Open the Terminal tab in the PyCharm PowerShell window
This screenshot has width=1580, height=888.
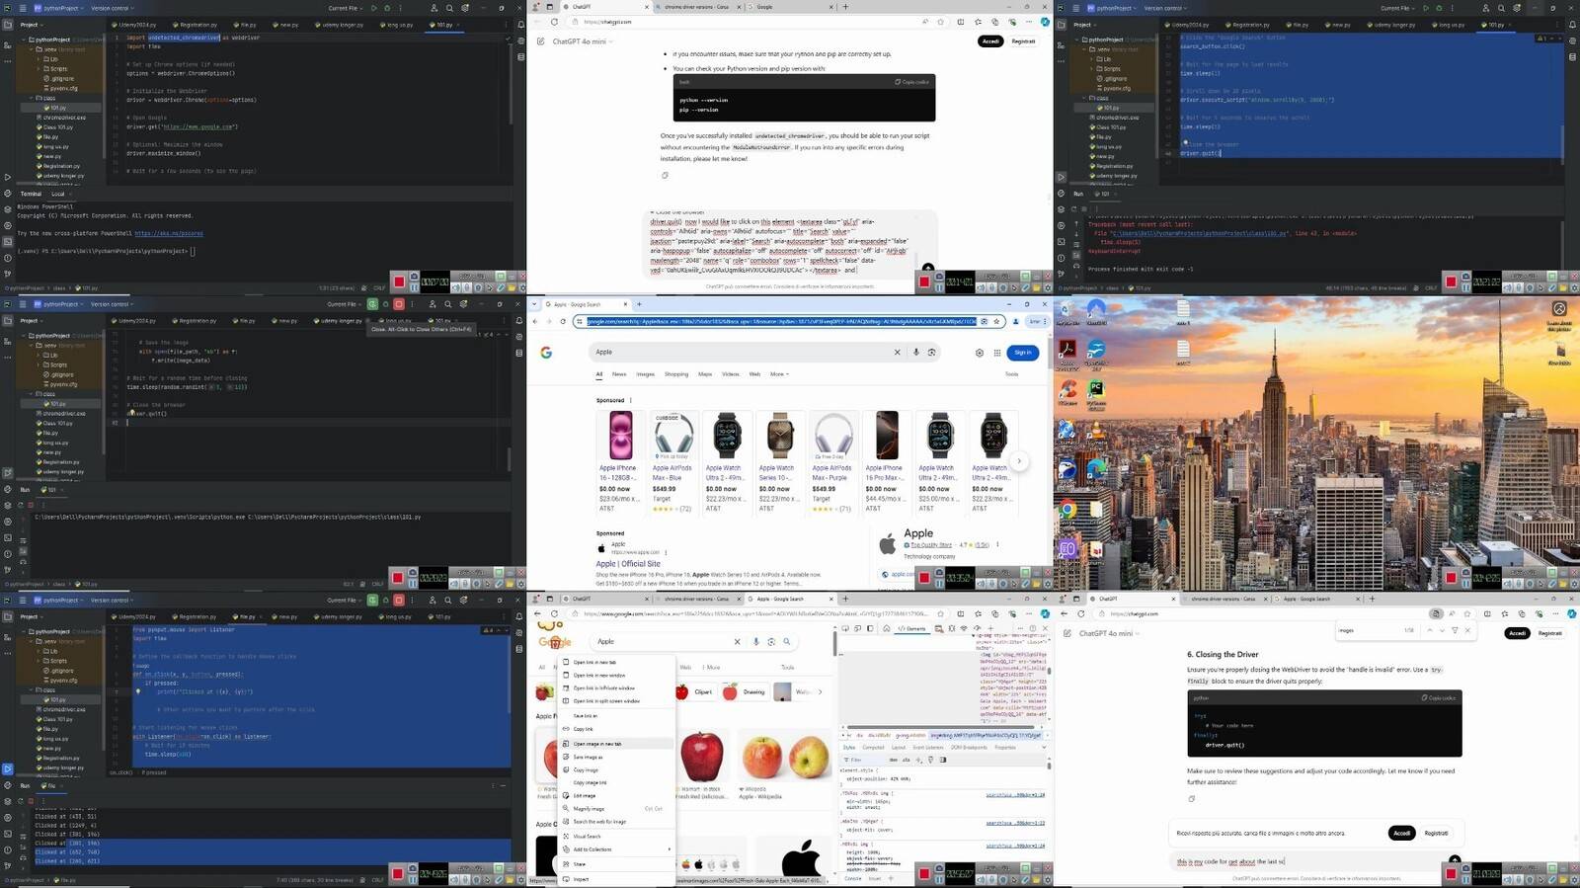coord(31,194)
